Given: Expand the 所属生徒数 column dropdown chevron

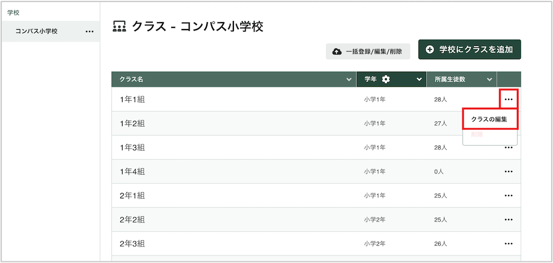Looking at the screenshot, I should 489,80.
